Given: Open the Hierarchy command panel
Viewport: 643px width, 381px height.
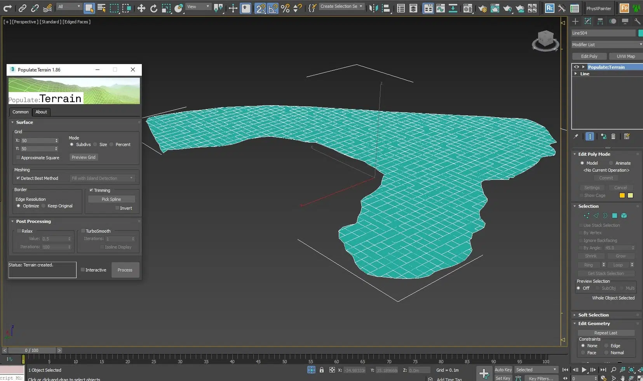Looking at the screenshot, I should pos(600,21).
